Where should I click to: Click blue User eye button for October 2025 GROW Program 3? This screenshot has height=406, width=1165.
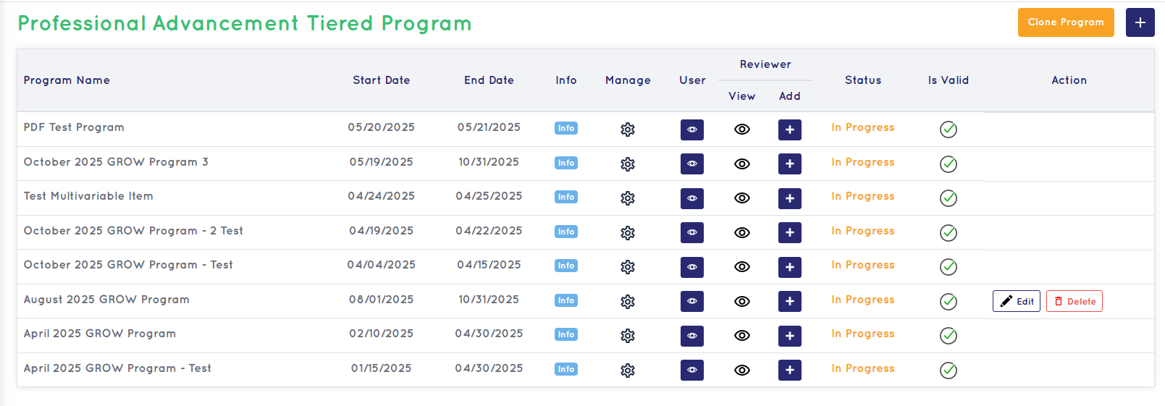tap(692, 164)
